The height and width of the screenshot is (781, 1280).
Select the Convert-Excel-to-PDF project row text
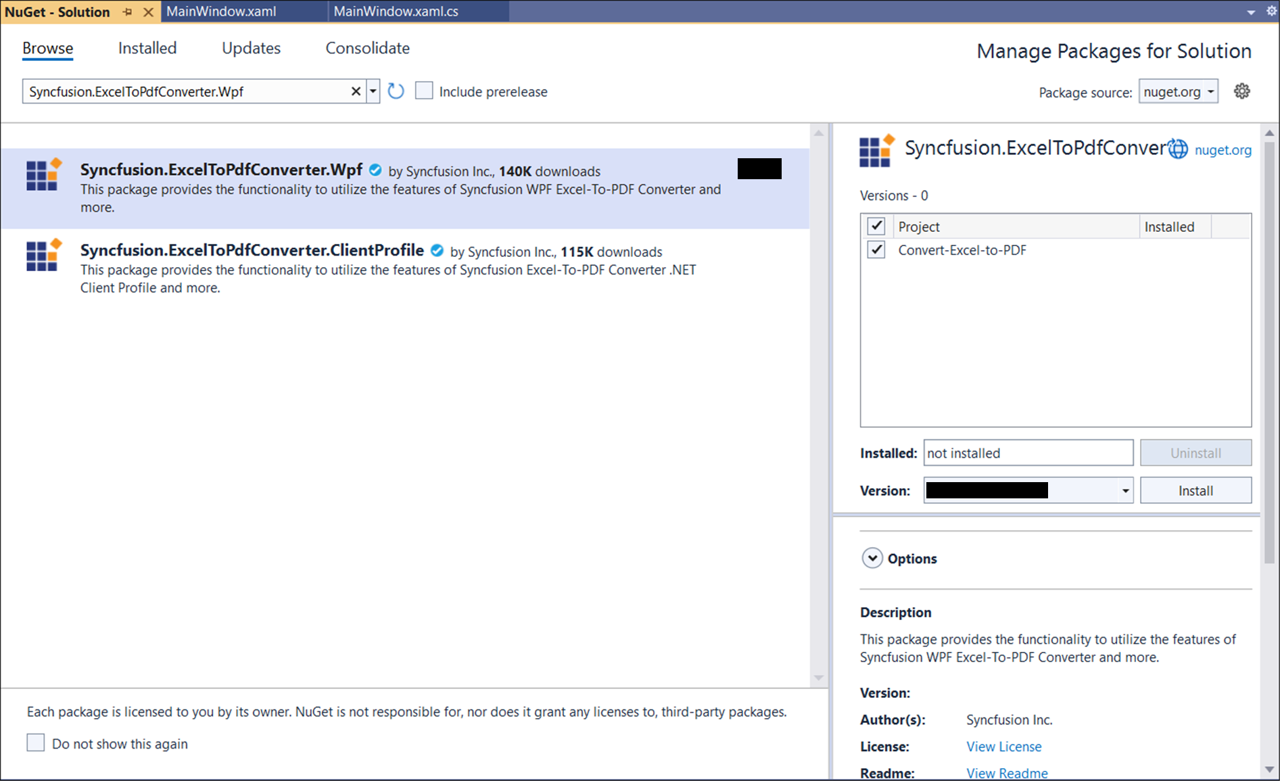[962, 250]
